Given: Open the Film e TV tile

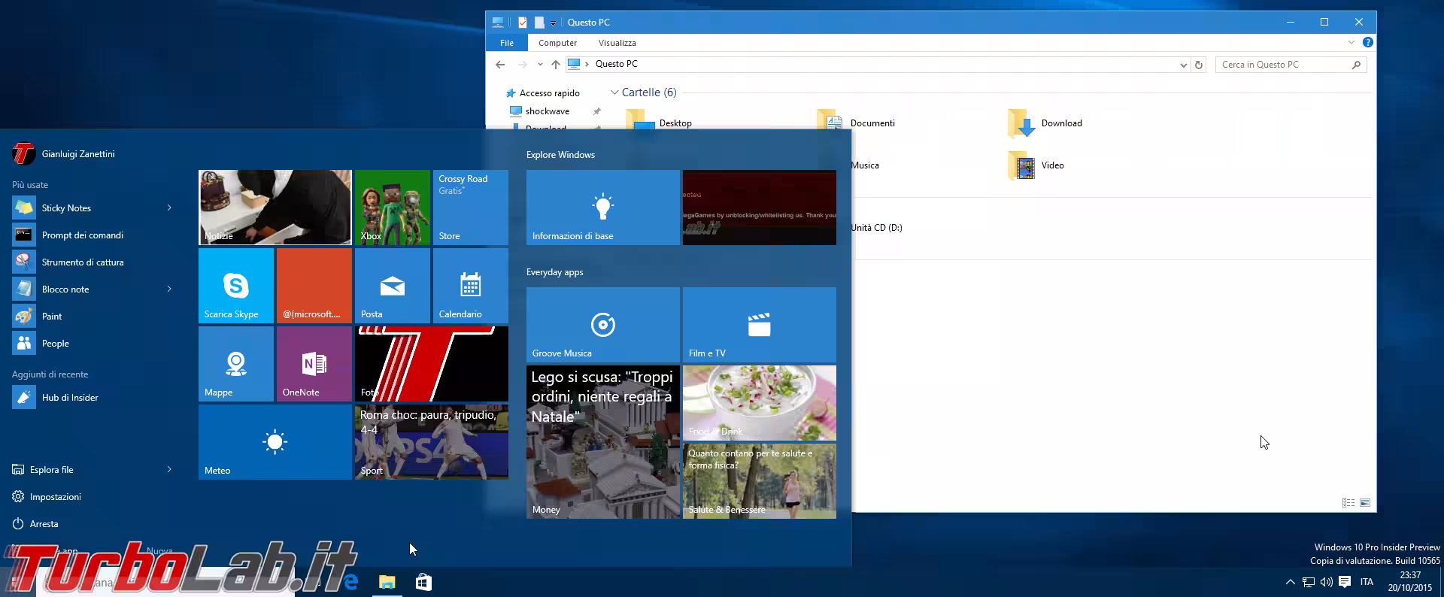Looking at the screenshot, I should (760, 325).
